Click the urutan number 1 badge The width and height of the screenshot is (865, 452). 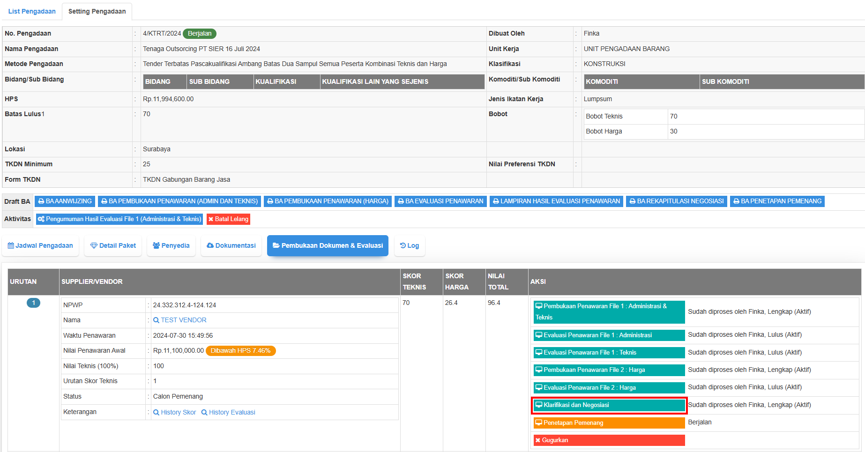(x=33, y=303)
